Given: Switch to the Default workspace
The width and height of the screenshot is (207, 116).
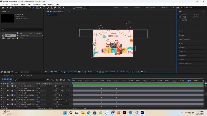Looking at the screenshot, I should coord(116,8).
